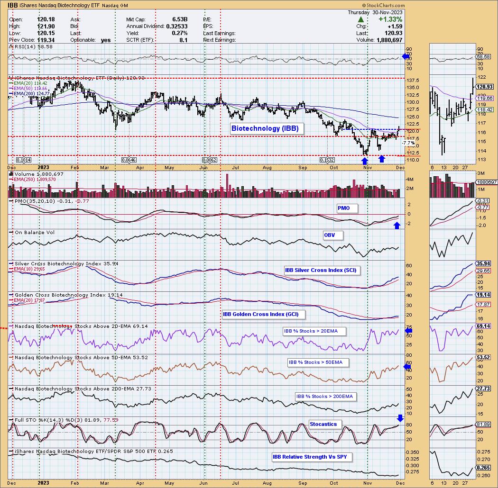The image size is (498, 488).
Task: Click the 120.93 price tag in zoom panel
Action: coord(485,87)
